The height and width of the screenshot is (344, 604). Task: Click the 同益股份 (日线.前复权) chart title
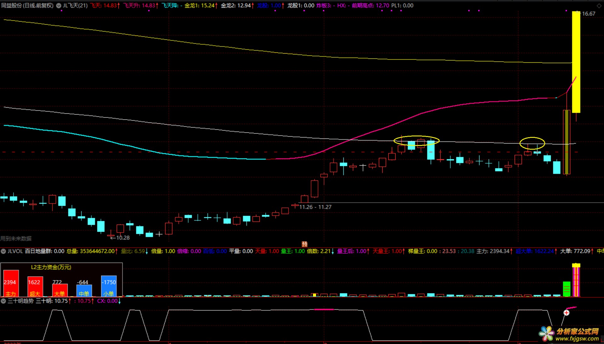tap(27, 6)
